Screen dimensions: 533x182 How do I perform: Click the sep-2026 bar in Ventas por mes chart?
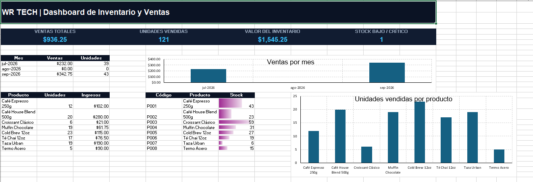pyautogui.click(x=387, y=72)
